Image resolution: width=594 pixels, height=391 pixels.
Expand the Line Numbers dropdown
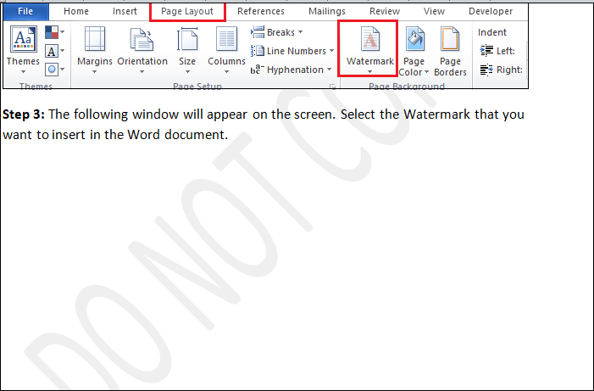292,51
